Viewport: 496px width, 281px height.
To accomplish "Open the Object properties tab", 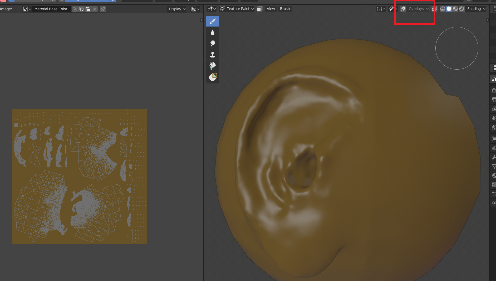I will point(493,139).
